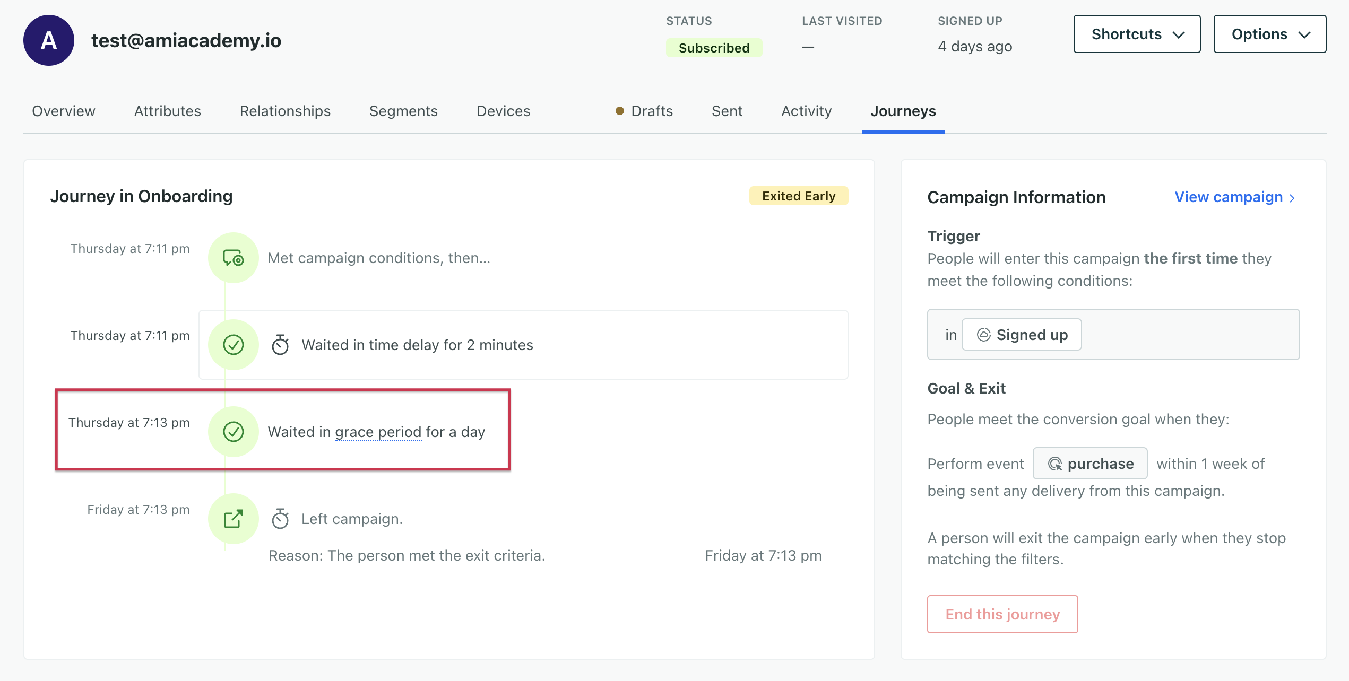The height and width of the screenshot is (681, 1349).
Task: Click the checkmark icon beside time delay step
Action: [233, 345]
